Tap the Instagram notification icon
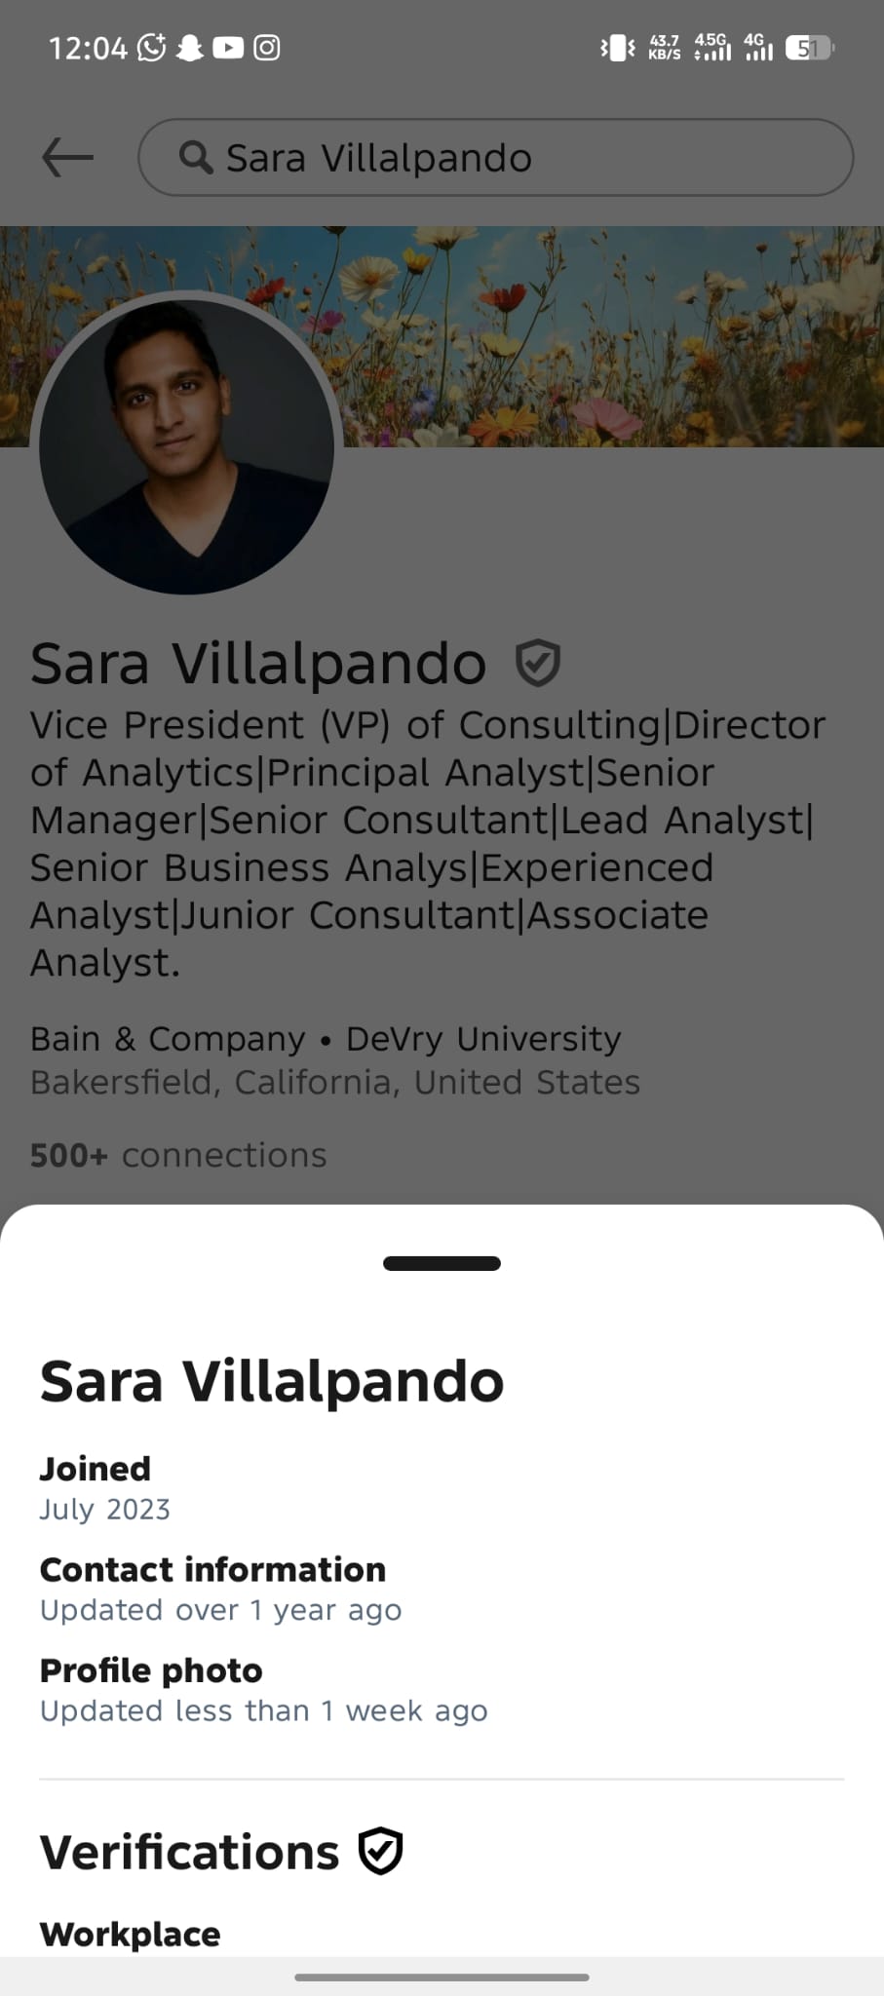 (x=267, y=47)
